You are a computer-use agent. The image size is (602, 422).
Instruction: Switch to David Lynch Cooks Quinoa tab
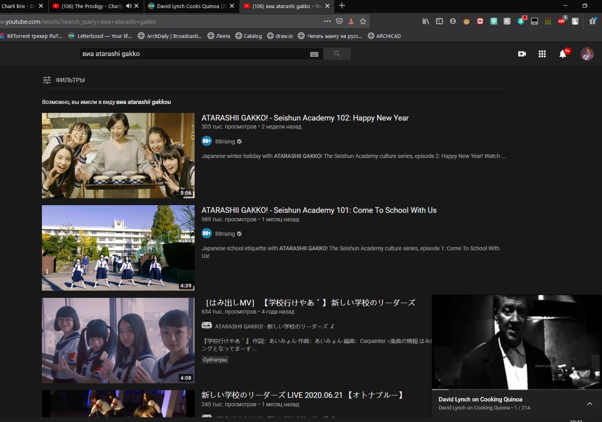coord(191,6)
